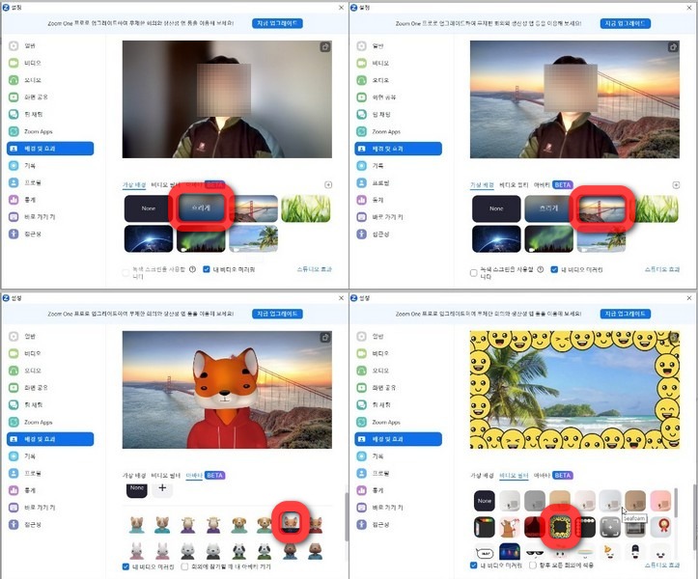Rotate camera icon on blurred-background preview
698x579 pixels.
click(x=325, y=46)
